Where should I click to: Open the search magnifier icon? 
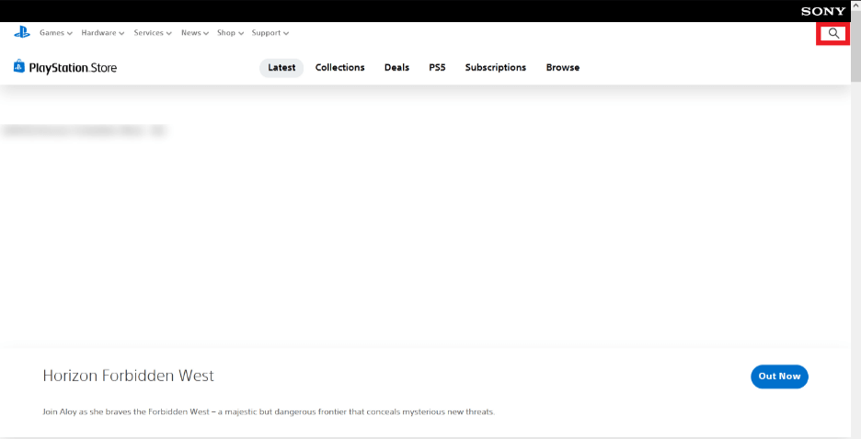(x=833, y=33)
